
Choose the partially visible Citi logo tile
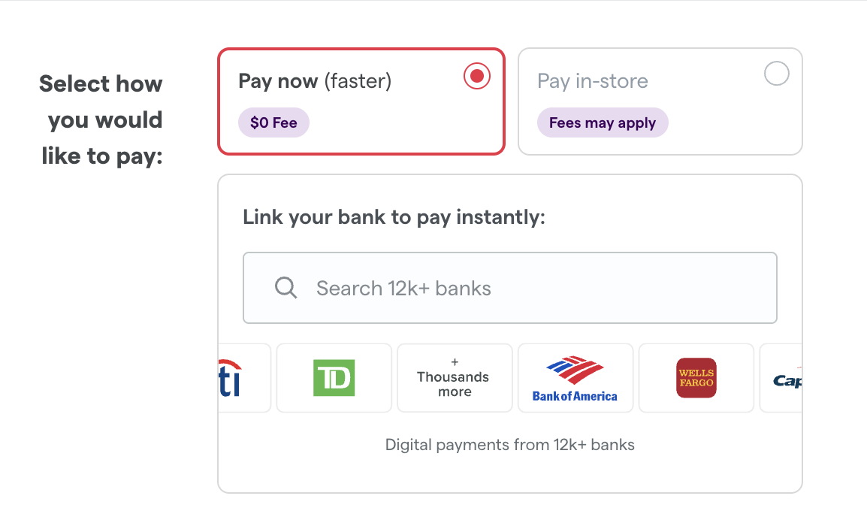pos(244,378)
